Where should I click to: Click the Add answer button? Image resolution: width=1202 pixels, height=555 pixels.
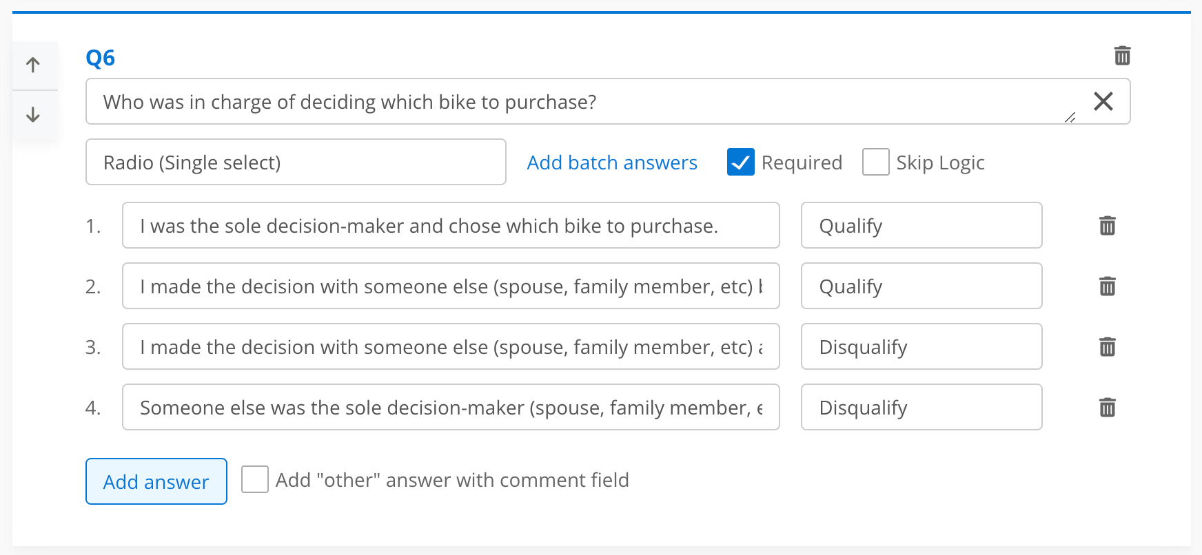point(156,481)
